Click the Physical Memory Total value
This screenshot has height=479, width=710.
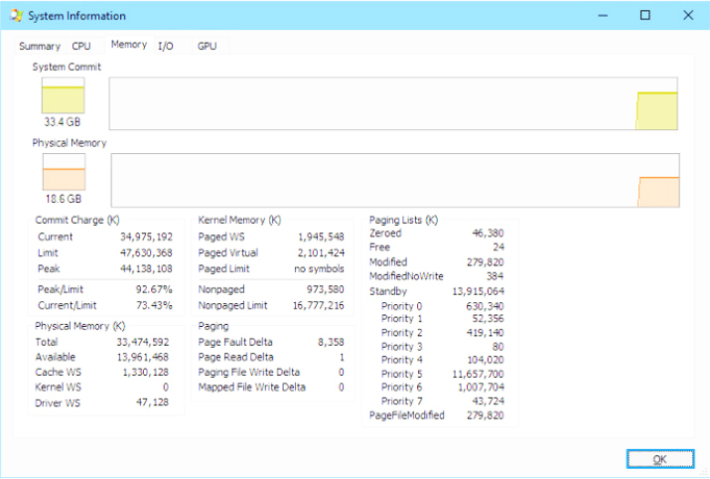click(146, 342)
